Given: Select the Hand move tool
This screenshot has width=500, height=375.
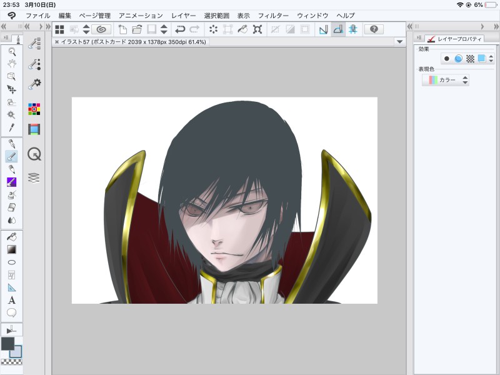Looking at the screenshot, I should tap(12, 64).
